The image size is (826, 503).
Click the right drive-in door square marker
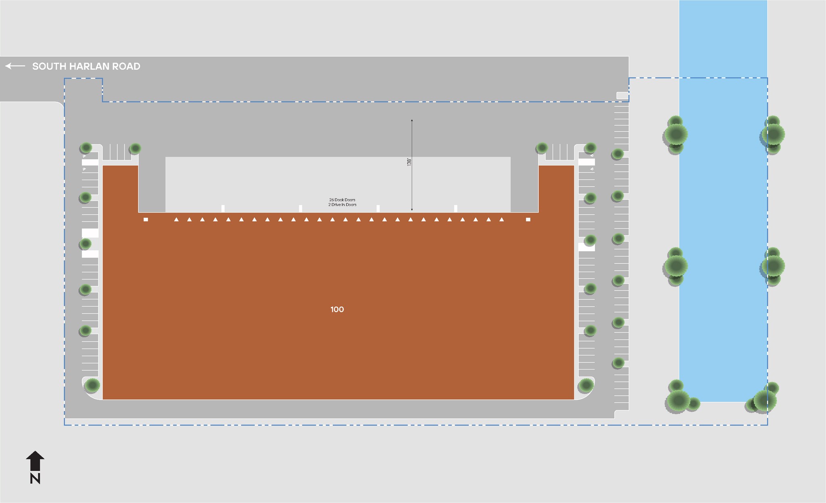[x=528, y=219]
